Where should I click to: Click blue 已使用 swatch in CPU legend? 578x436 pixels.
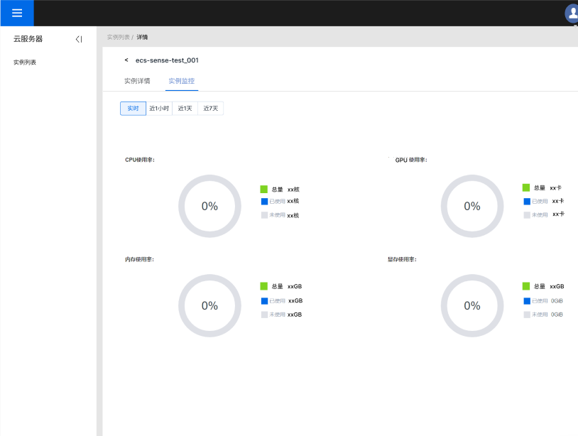tap(264, 201)
